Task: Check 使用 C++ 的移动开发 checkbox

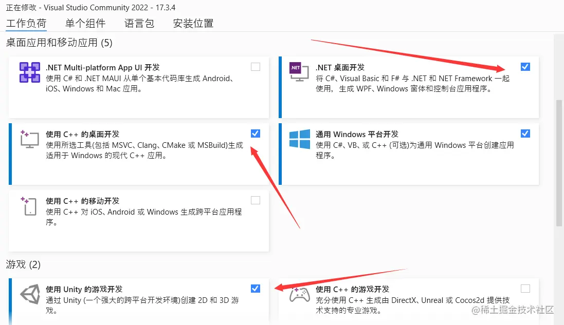Action: [256, 200]
